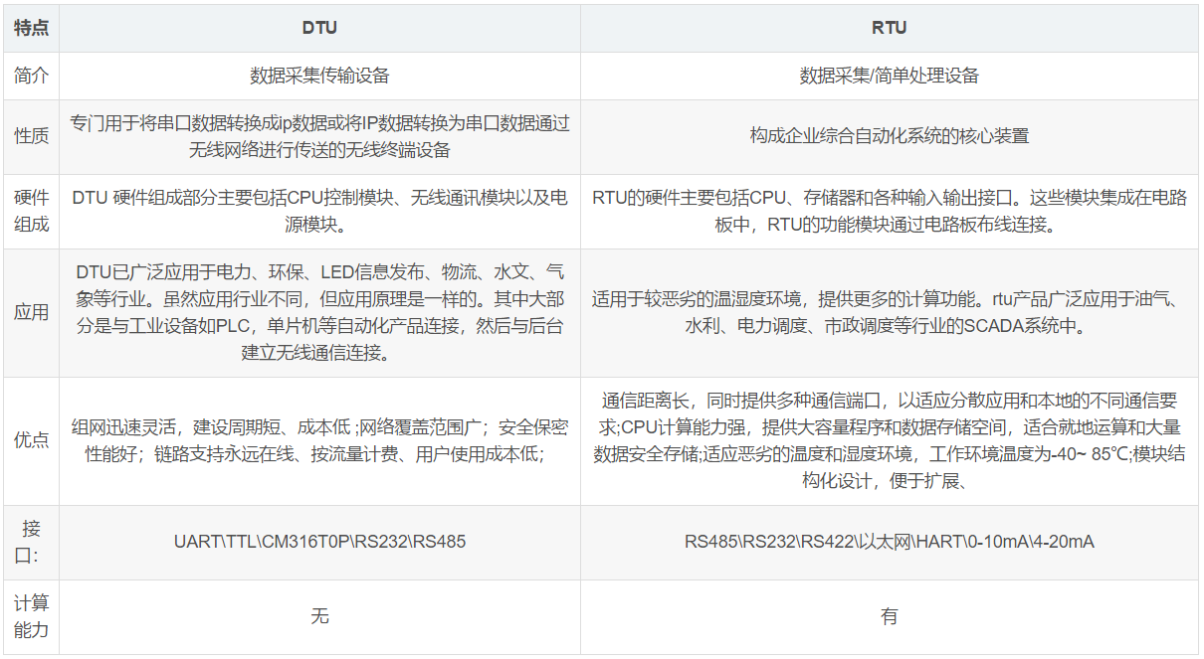Click the 有 cell in 计算能力 row
This screenshot has height=659, width=1204.
click(x=889, y=616)
